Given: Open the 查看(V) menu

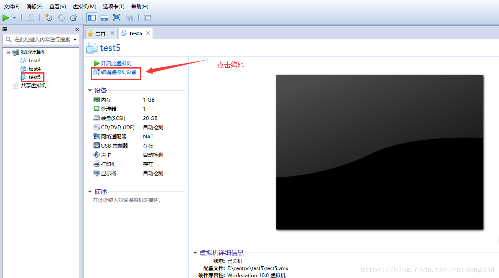Looking at the screenshot, I should 57,7.
